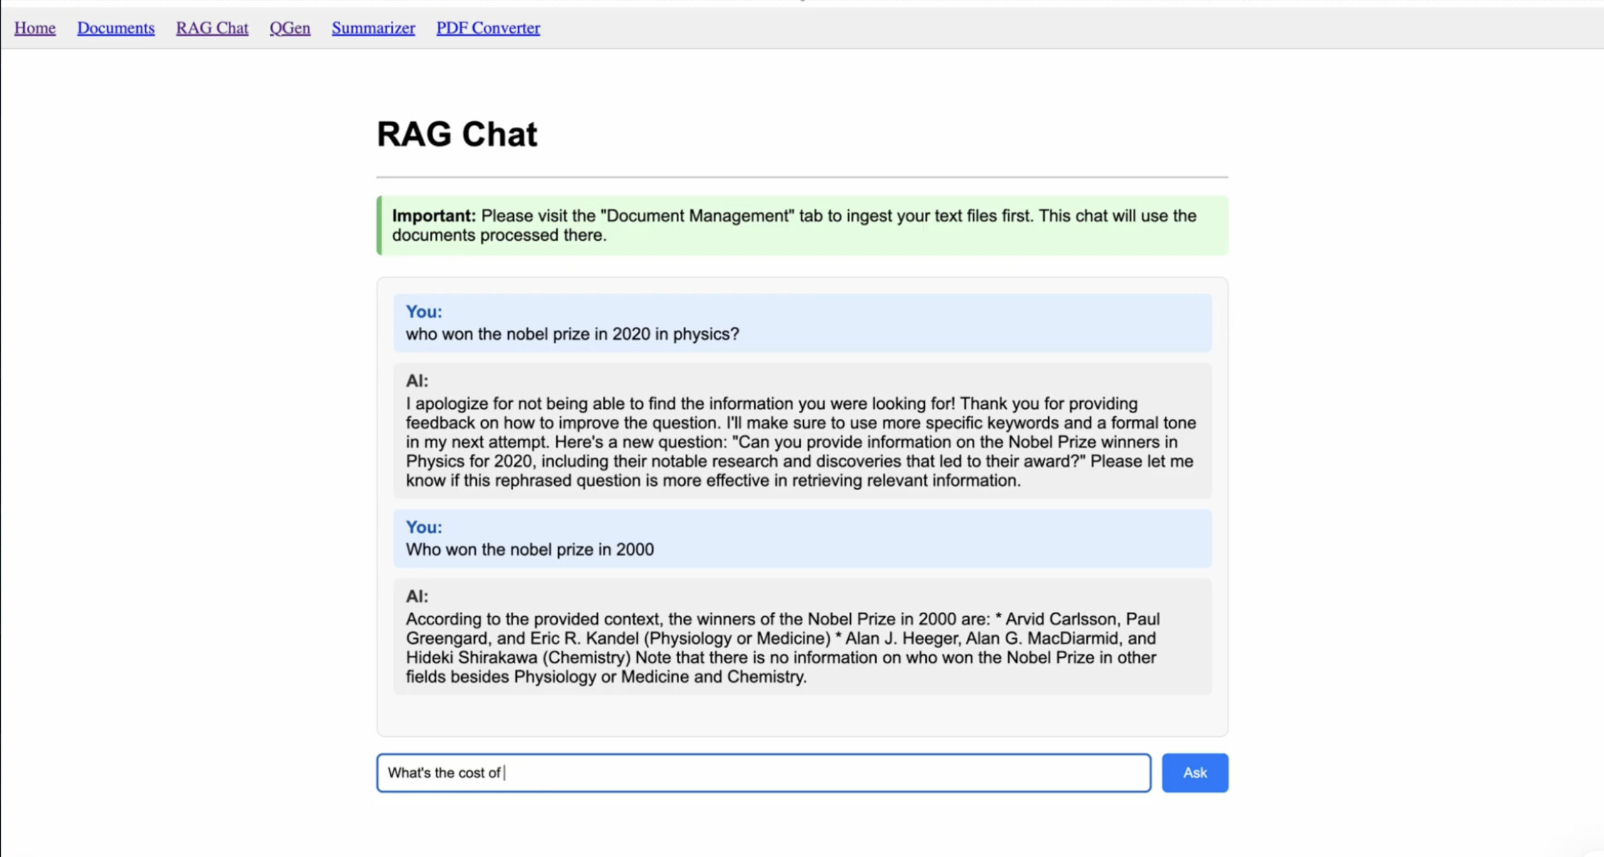The width and height of the screenshot is (1604, 857).
Task: Click the bold "Important:" label
Action: pos(434,216)
